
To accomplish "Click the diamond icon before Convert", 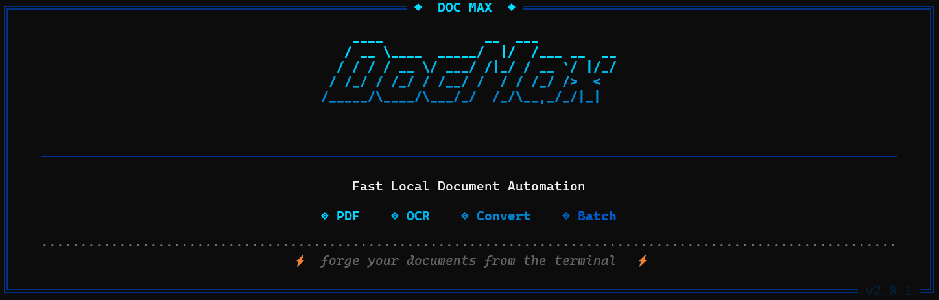I will point(465,216).
